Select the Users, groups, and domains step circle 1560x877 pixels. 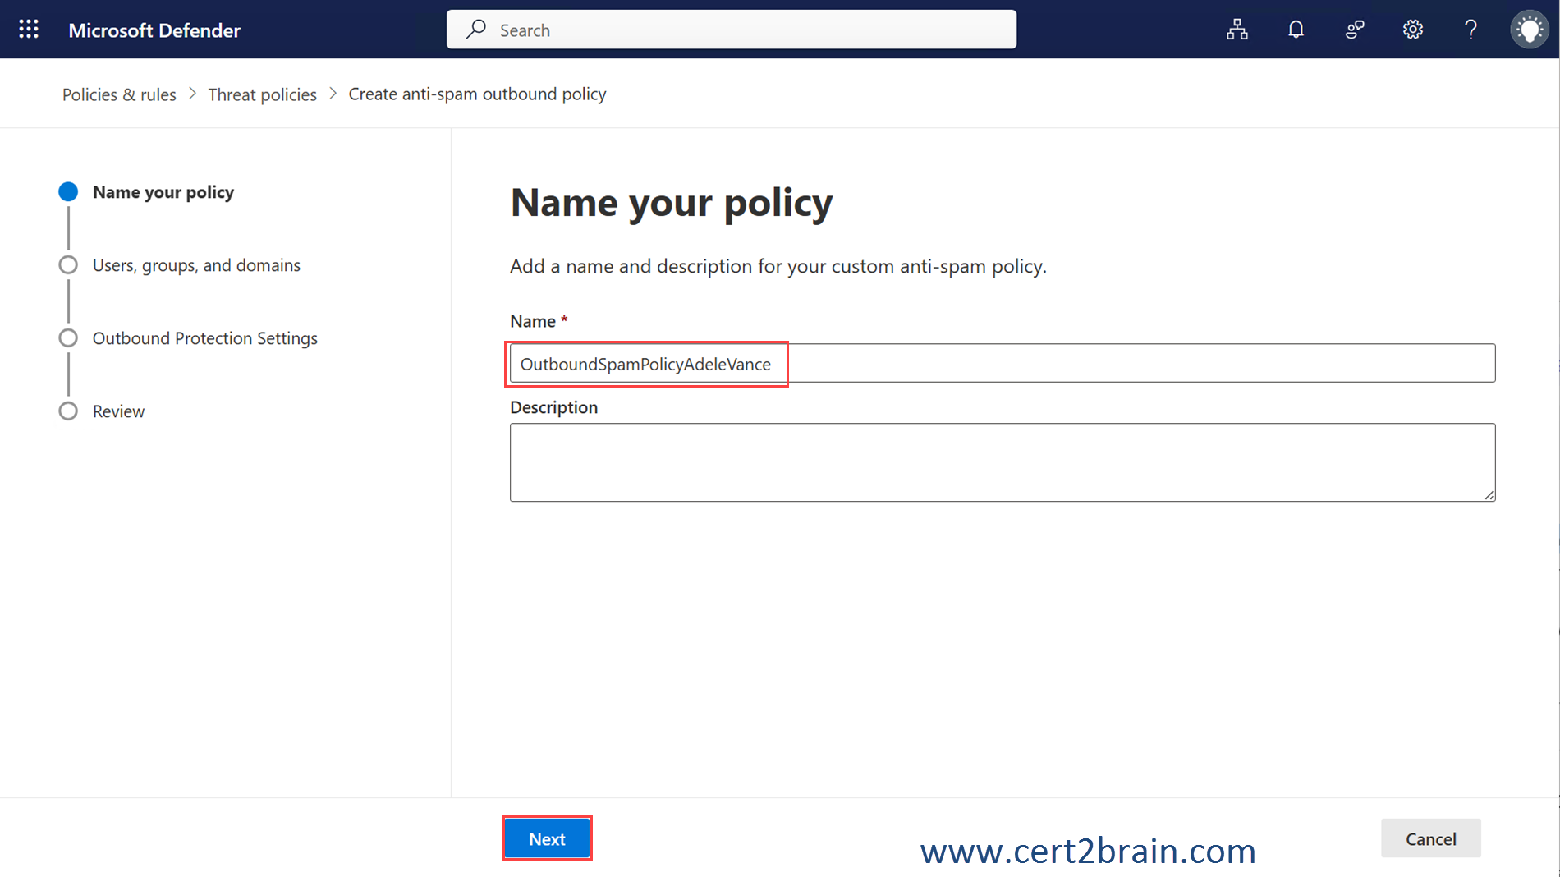pos(68,265)
